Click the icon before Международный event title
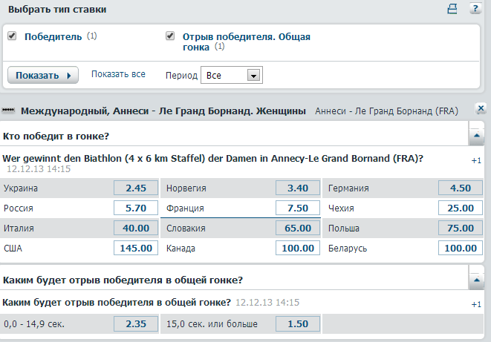The width and height of the screenshot is (491, 342). [10, 111]
